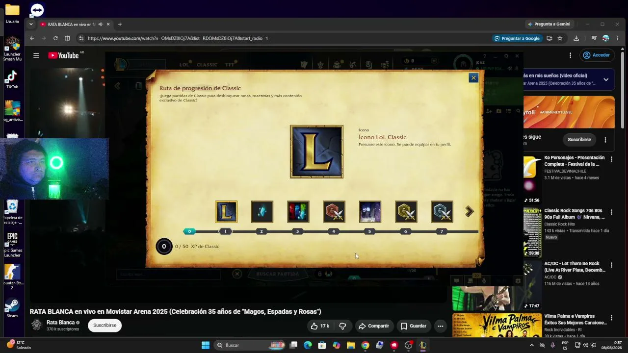This screenshot has height=353, width=628.
Task: Click the Compartir button
Action: click(374, 326)
